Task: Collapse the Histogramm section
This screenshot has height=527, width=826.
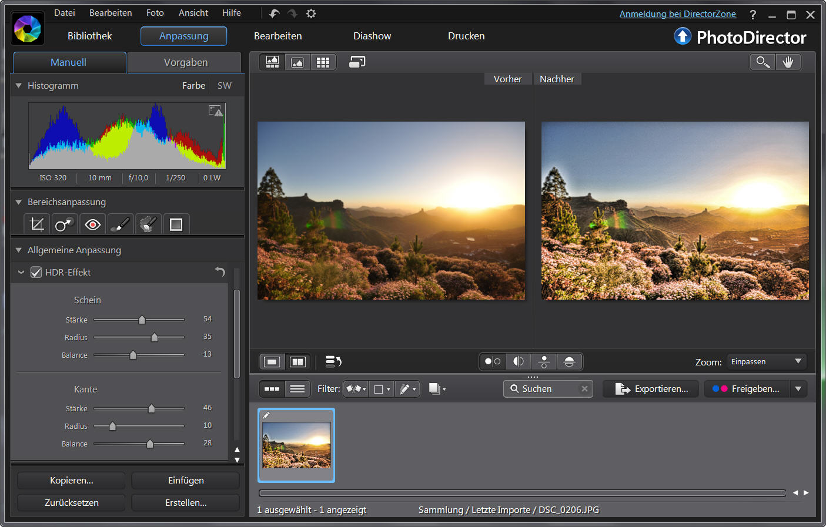Action: tap(19, 86)
